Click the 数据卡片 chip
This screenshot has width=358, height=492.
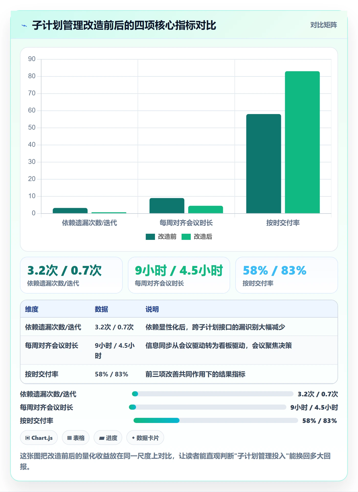(x=145, y=438)
